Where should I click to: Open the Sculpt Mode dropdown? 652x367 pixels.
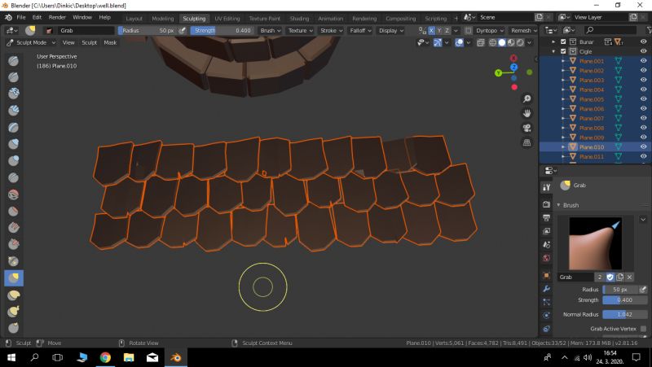(x=31, y=42)
